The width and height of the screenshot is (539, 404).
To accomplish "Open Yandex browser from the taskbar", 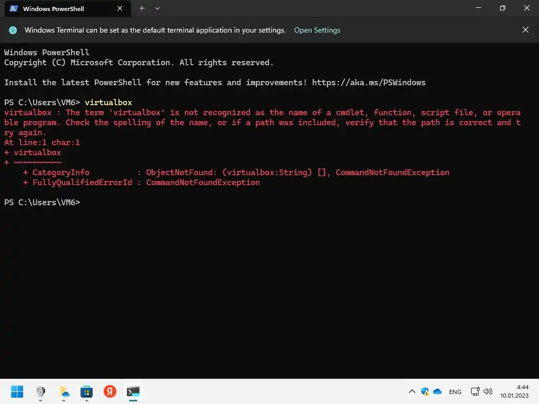I will [110, 391].
